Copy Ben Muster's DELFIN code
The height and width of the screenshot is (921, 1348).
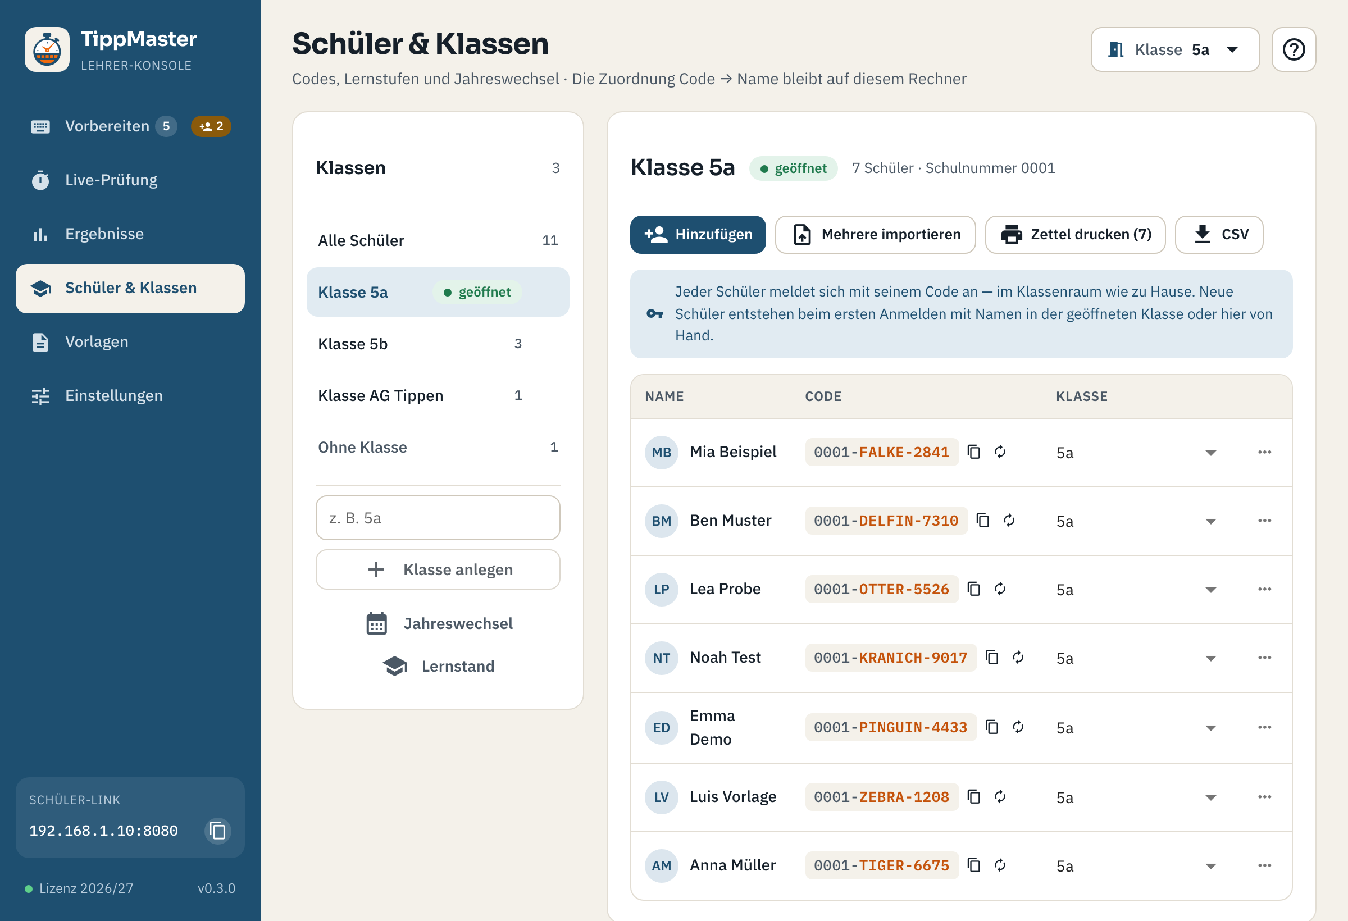[x=982, y=520]
